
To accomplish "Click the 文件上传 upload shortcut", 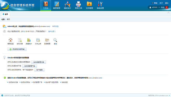I will click(x=38, y=41).
